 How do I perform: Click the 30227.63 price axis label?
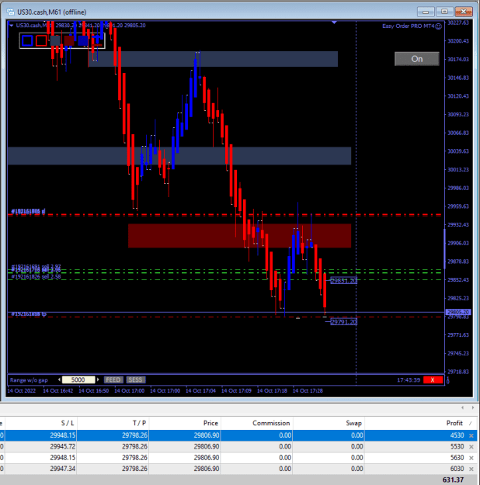tap(458, 23)
